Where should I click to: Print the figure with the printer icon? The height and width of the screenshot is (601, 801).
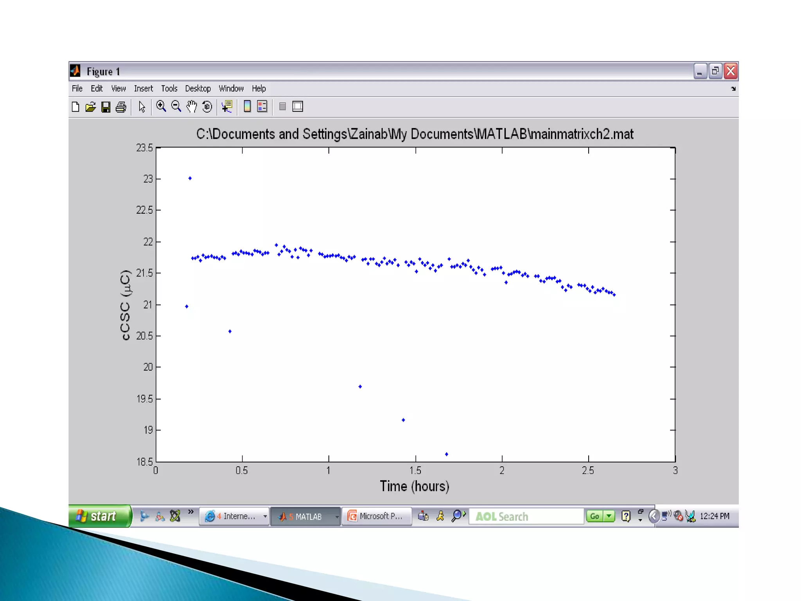[121, 107]
